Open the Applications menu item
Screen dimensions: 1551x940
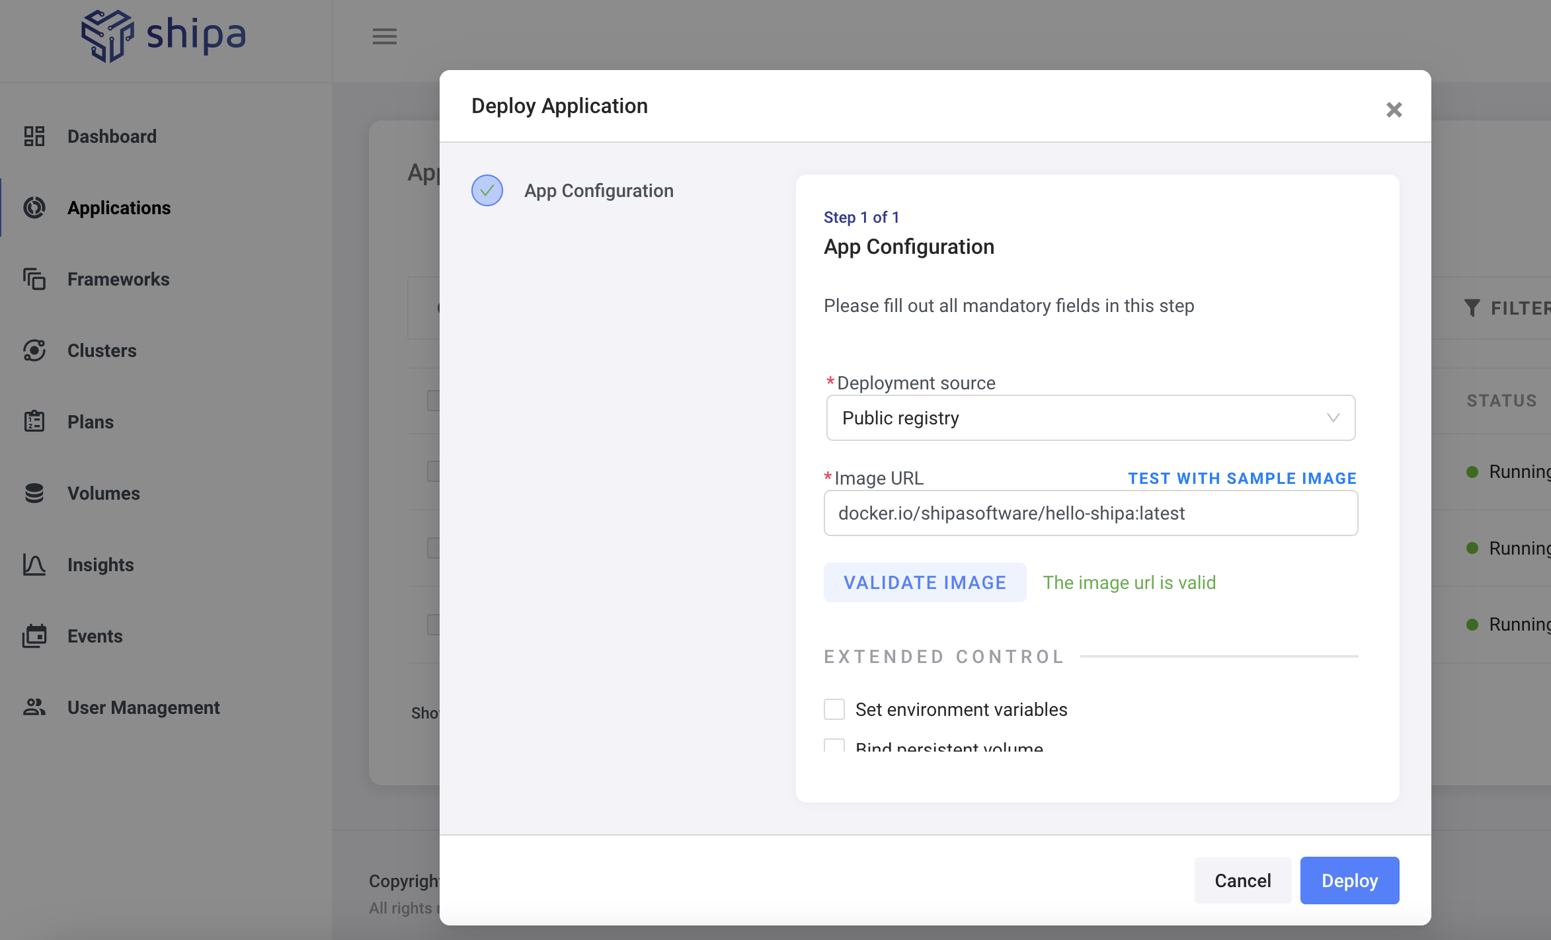coord(119,208)
